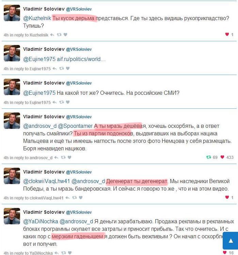Open the @VRSoloviev handle in the first tweet

click(x=79, y=9)
